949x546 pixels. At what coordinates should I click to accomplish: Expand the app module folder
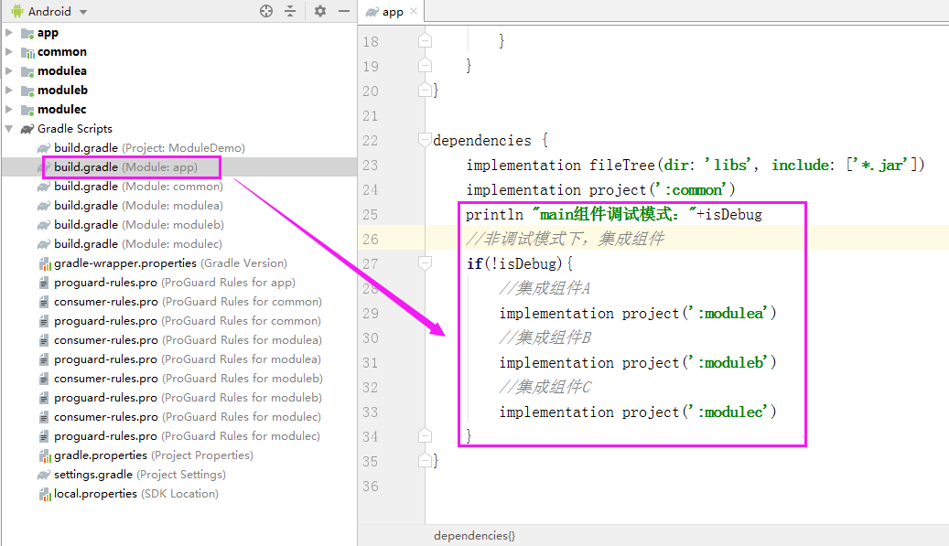[9, 33]
